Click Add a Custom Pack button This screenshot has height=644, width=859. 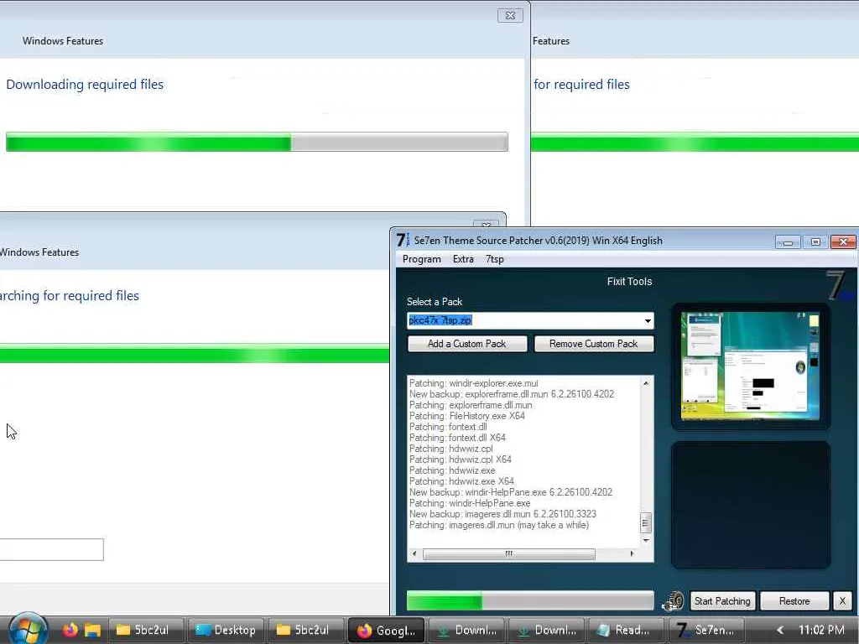(467, 344)
